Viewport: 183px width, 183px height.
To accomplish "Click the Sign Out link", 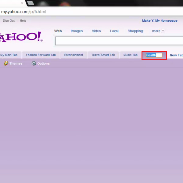I will 9,21.
